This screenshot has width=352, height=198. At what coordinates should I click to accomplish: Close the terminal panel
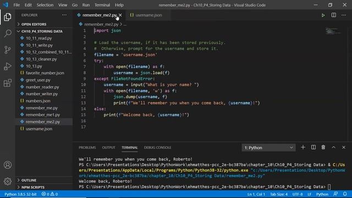click(344, 147)
